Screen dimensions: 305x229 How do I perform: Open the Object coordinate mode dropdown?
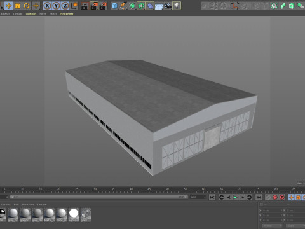(272, 226)
